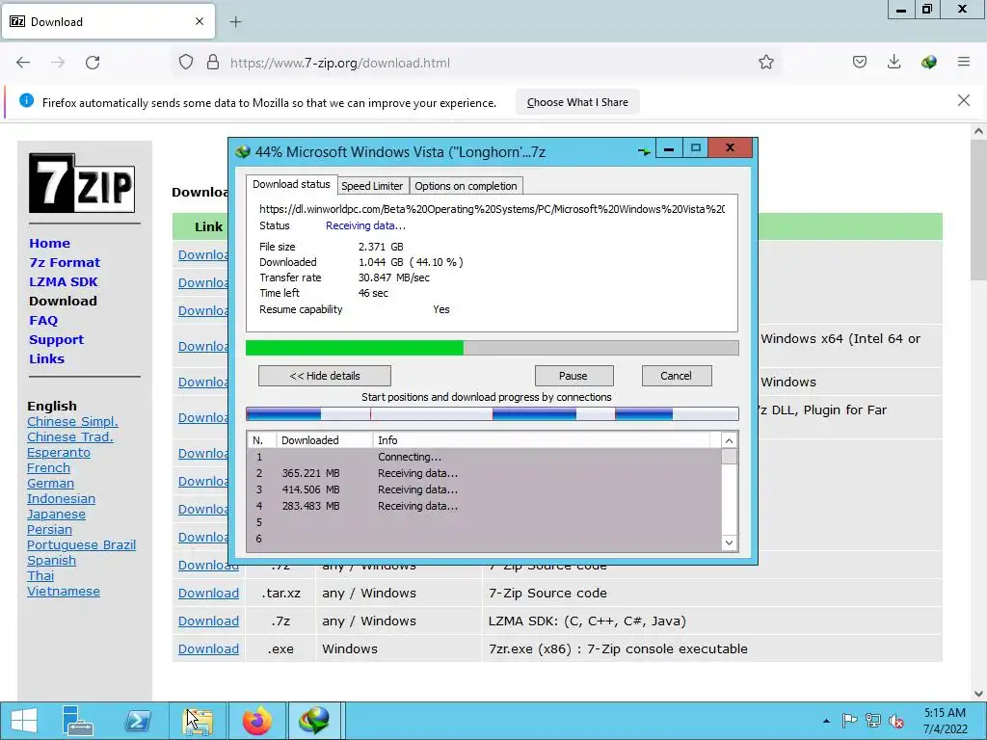The height and width of the screenshot is (740, 987).
Task: Click the Downloaded column header
Action: coord(324,439)
